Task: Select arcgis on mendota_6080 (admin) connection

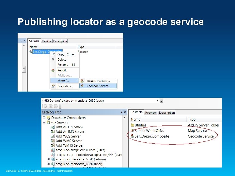Action: click(x=81, y=159)
